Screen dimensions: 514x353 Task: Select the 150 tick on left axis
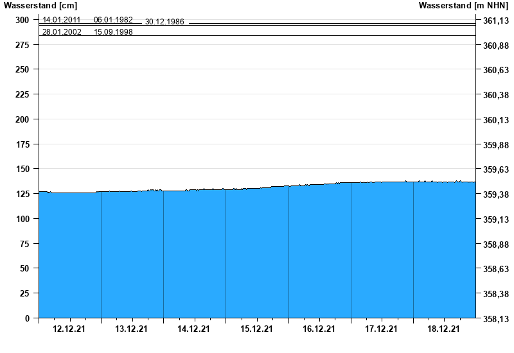click(22, 169)
